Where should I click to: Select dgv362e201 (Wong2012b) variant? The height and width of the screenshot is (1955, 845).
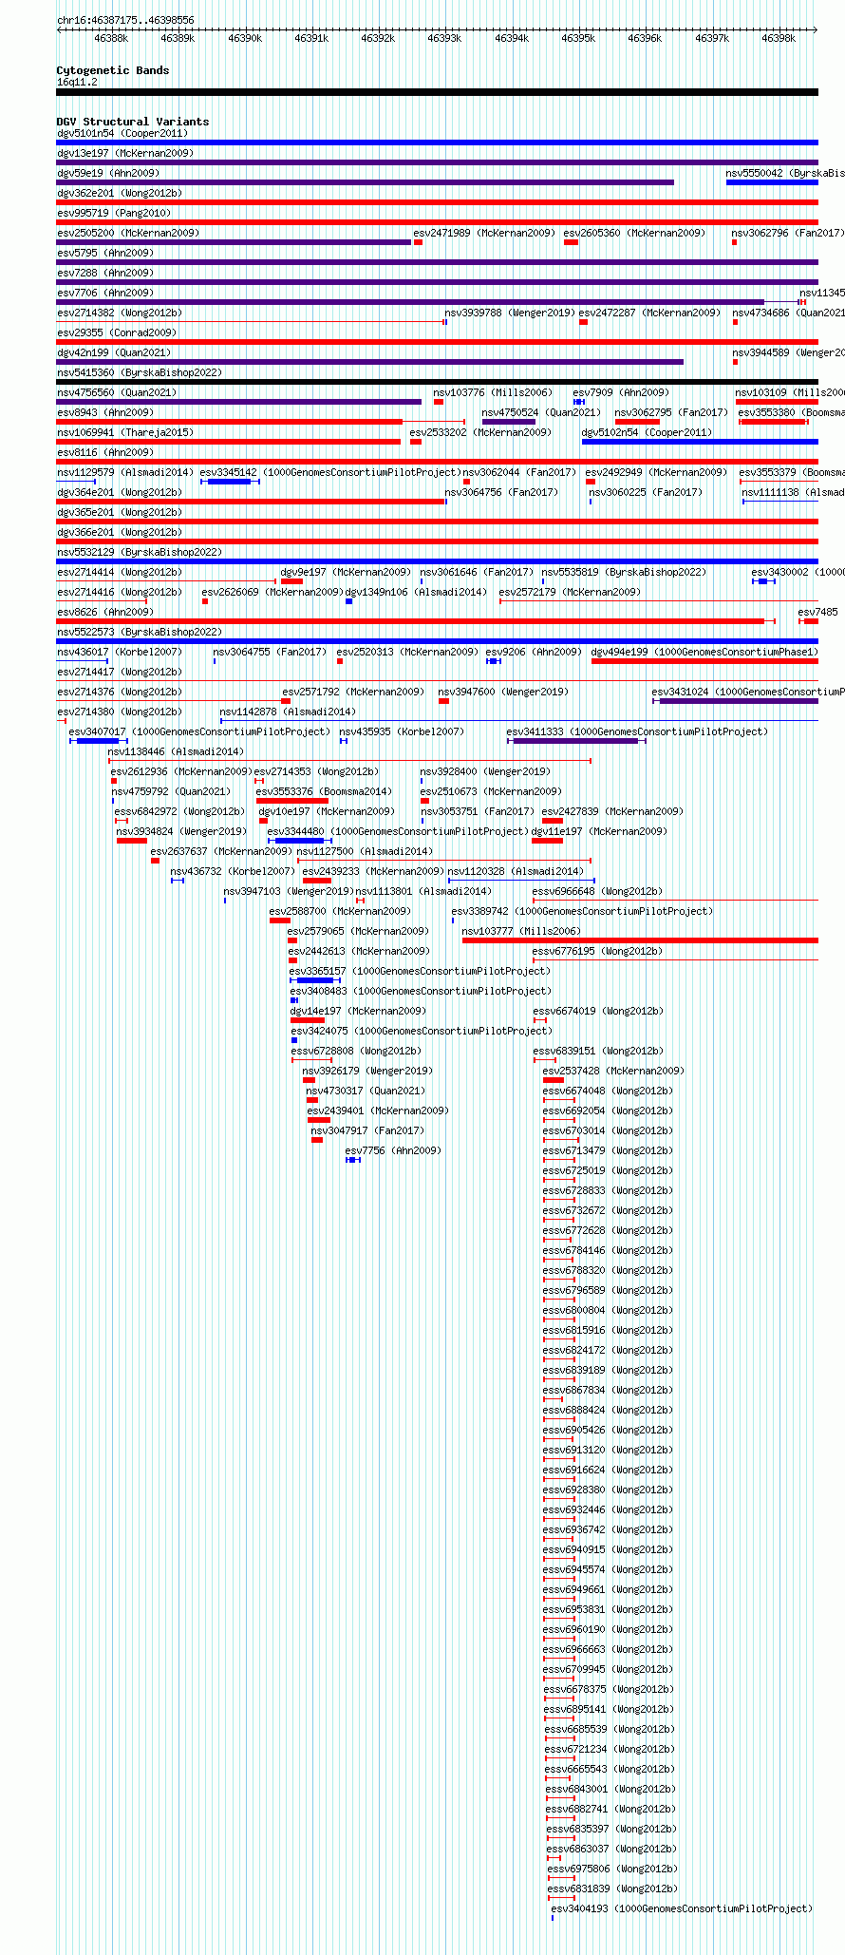[120, 194]
